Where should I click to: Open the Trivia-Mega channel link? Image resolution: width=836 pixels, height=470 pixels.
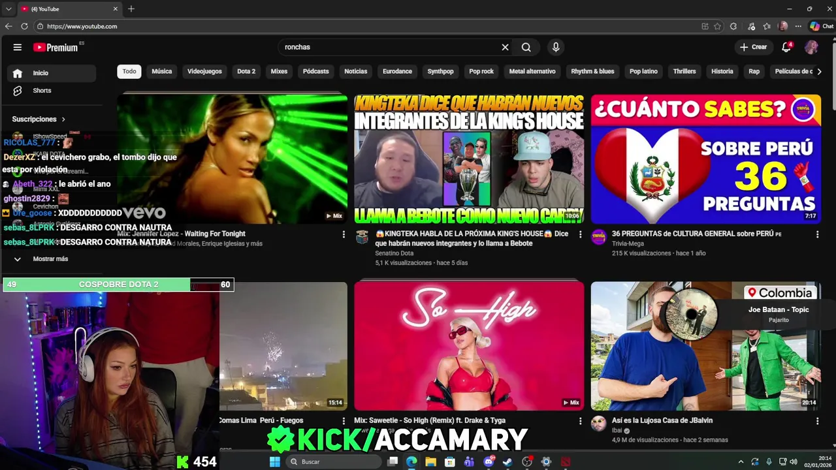pos(628,243)
